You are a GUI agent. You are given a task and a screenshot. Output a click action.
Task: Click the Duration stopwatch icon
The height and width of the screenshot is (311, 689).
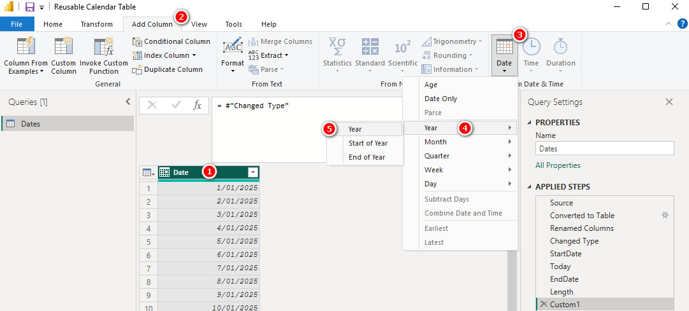click(x=560, y=48)
